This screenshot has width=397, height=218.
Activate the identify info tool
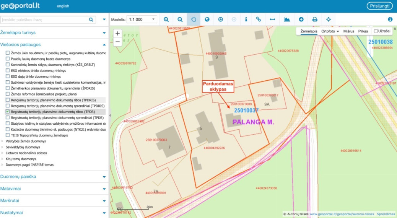pos(246,20)
